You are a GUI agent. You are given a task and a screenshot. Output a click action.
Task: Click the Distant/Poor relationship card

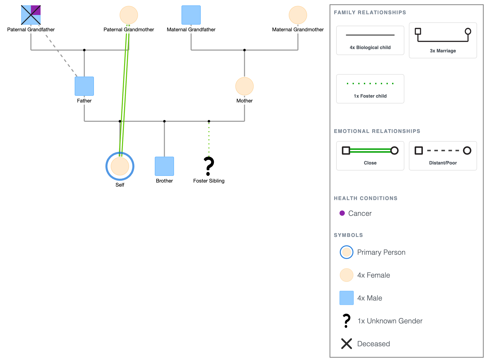coord(443,156)
